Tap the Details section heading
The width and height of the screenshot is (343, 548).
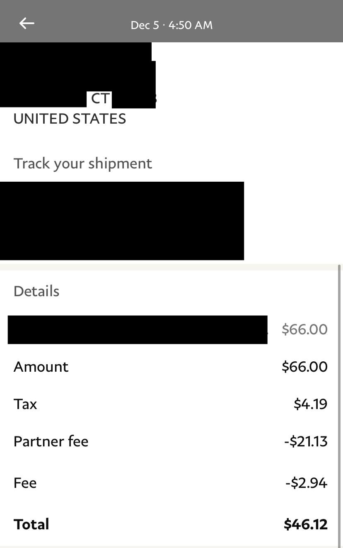[36, 291]
